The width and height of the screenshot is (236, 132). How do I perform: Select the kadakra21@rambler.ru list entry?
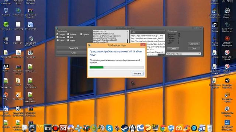coord(105,40)
